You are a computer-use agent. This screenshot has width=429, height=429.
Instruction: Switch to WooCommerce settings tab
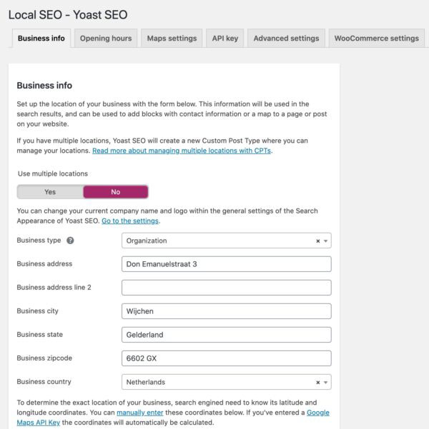tap(376, 39)
